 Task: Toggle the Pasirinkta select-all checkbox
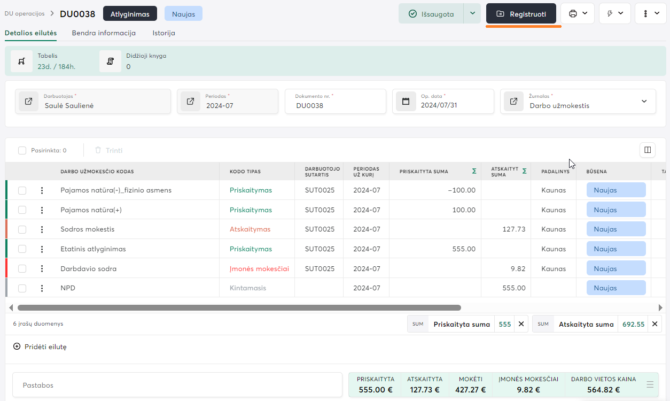22,151
